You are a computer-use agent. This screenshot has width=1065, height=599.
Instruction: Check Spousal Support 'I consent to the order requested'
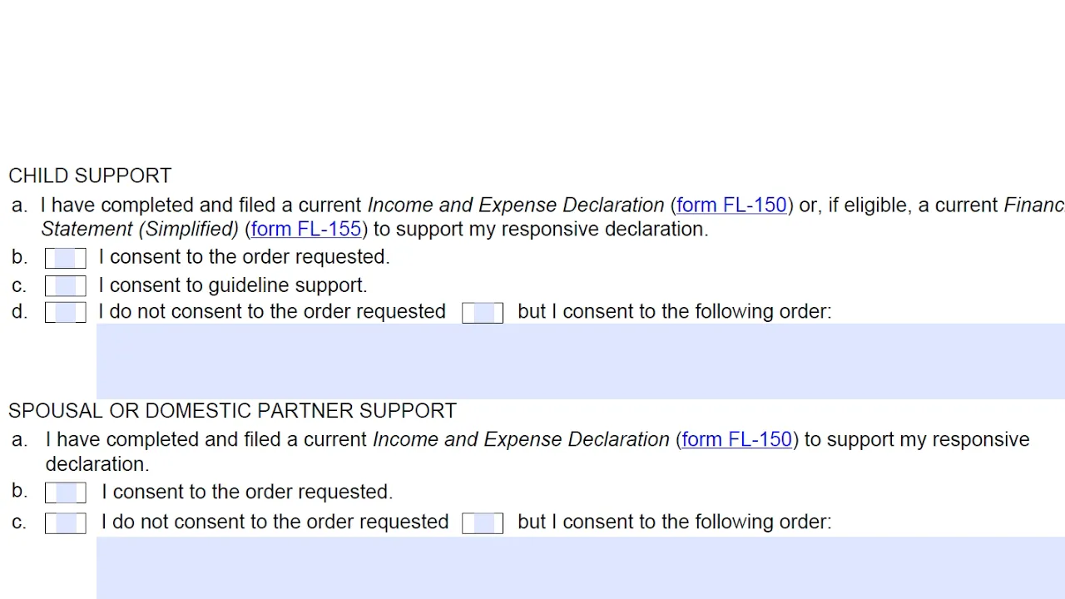[x=66, y=493]
